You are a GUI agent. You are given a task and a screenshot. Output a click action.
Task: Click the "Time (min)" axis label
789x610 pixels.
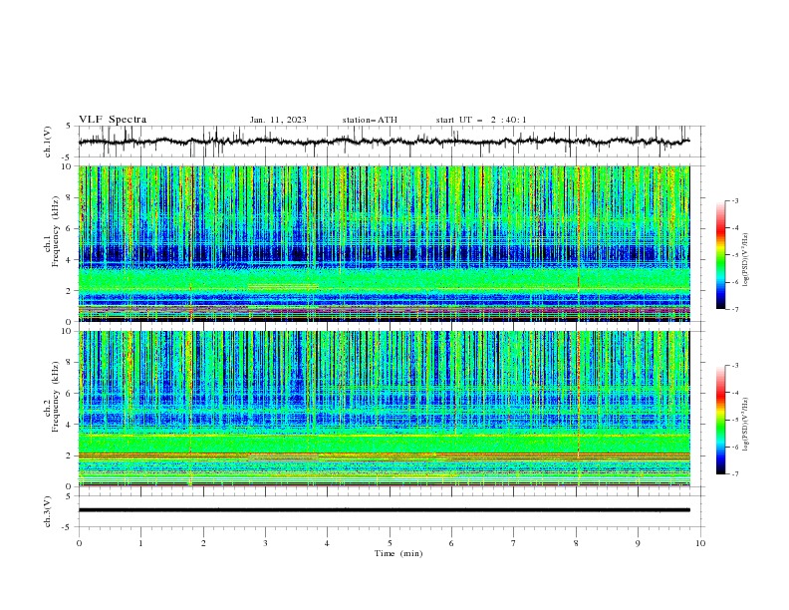(398, 553)
